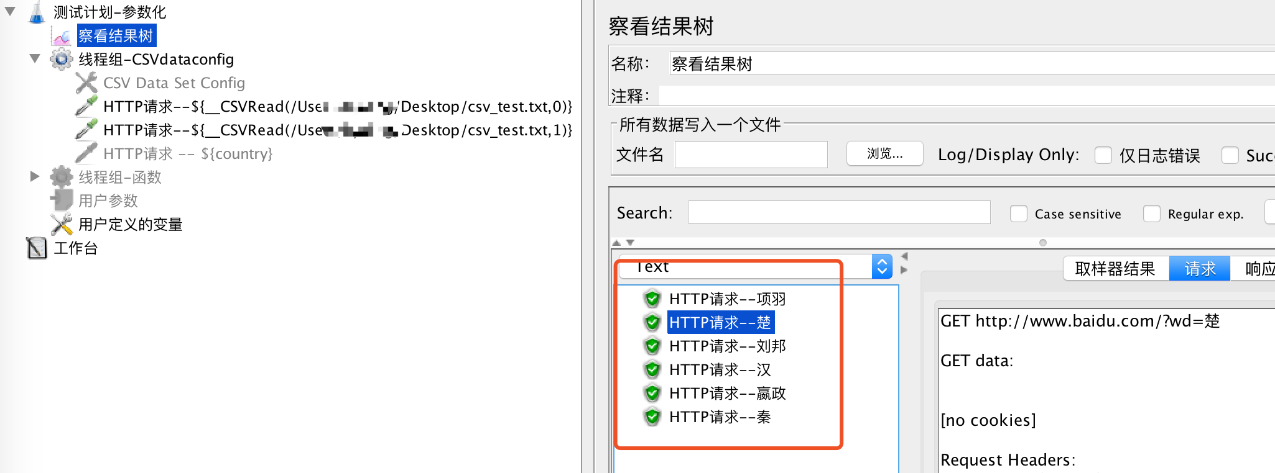Select 工作台 tree item

[76, 248]
